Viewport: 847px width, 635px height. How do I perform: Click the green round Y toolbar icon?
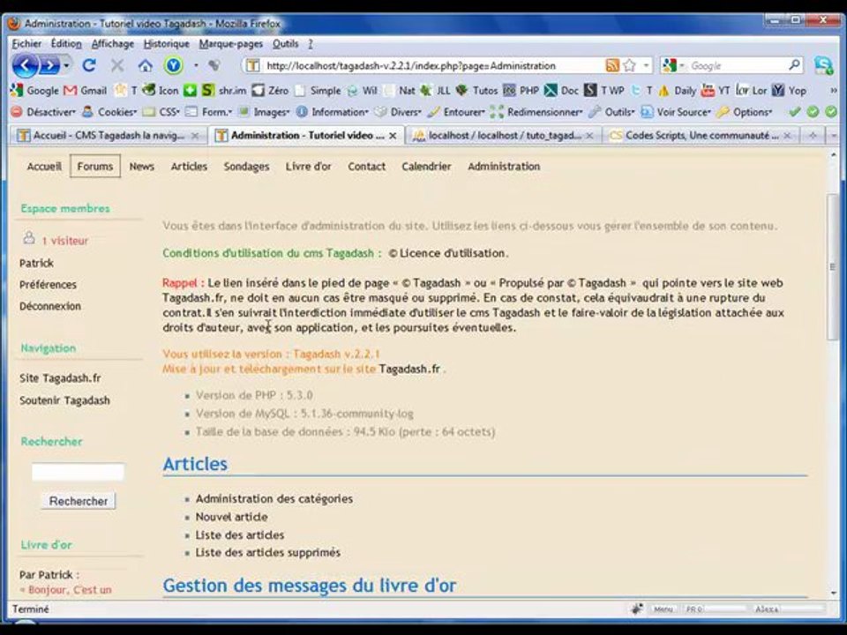174,66
